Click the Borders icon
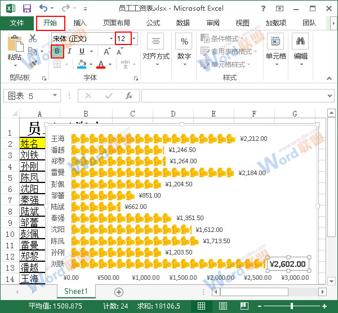The width and height of the screenshot is (338, 313). (57, 64)
